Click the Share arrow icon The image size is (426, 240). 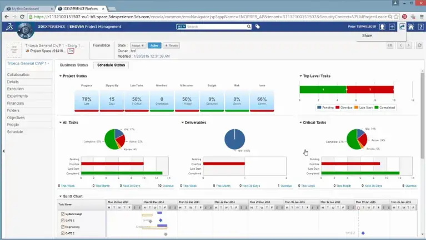pyautogui.click(x=402, y=27)
